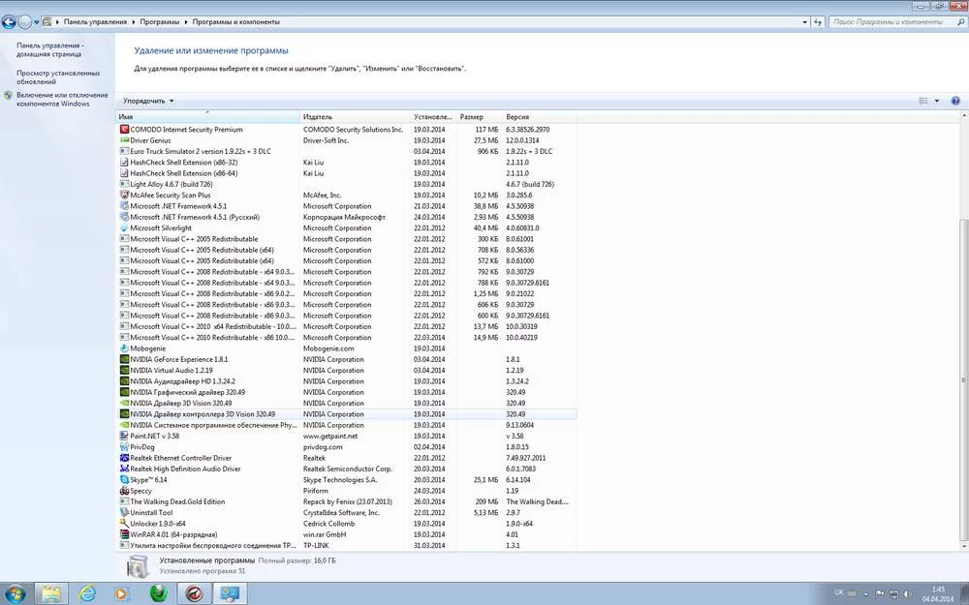Click the Программы breadcrumb in address bar
Screen dimensions: 969x605
[158, 21]
